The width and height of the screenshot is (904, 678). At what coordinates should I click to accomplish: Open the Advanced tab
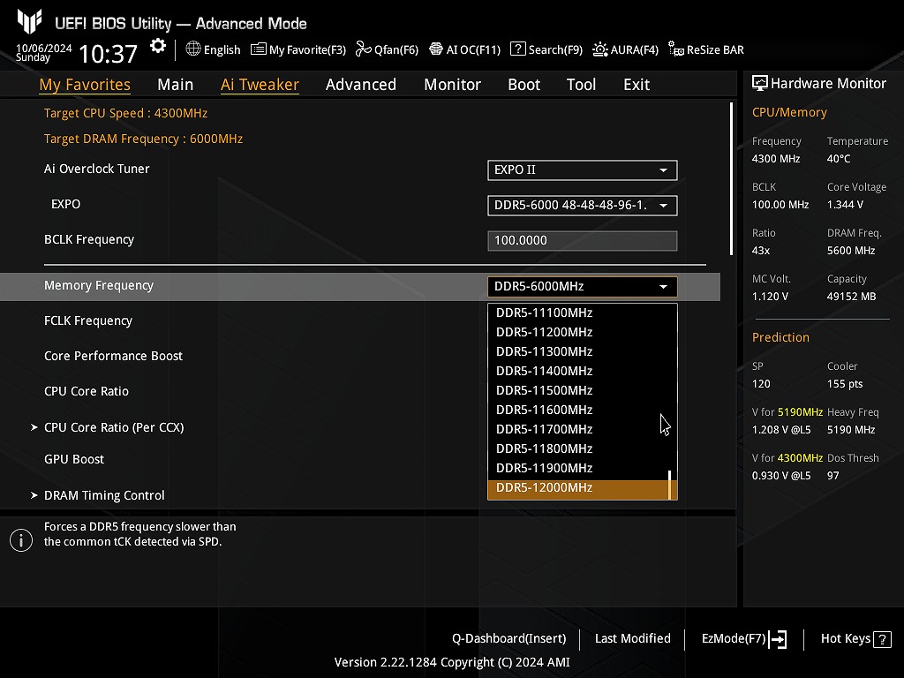click(x=361, y=84)
